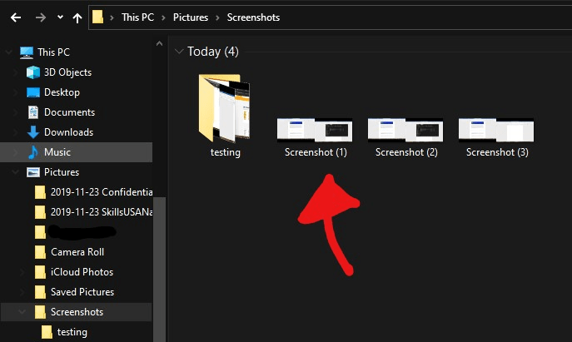Image resolution: width=572 pixels, height=342 pixels.
Task: Open 3D Objects in navigation pane
Action: point(67,72)
